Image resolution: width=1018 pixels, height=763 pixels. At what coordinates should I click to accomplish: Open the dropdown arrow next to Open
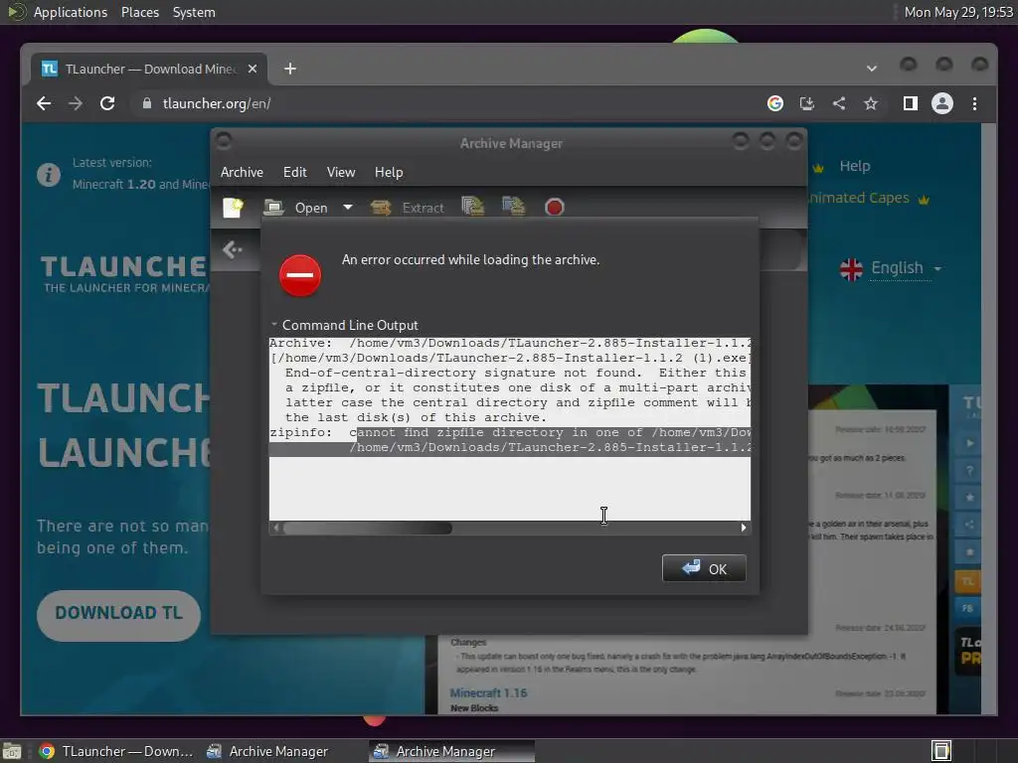(348, 208)
